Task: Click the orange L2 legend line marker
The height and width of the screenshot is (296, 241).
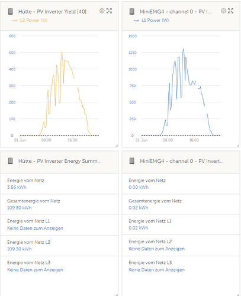Action: 15,21
